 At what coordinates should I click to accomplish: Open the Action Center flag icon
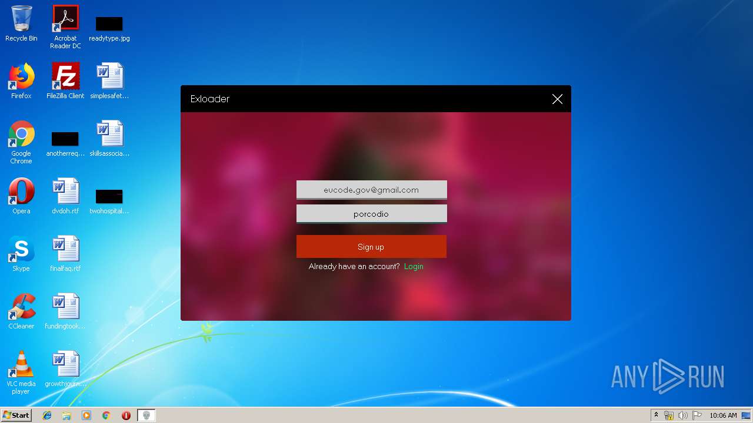697,415
